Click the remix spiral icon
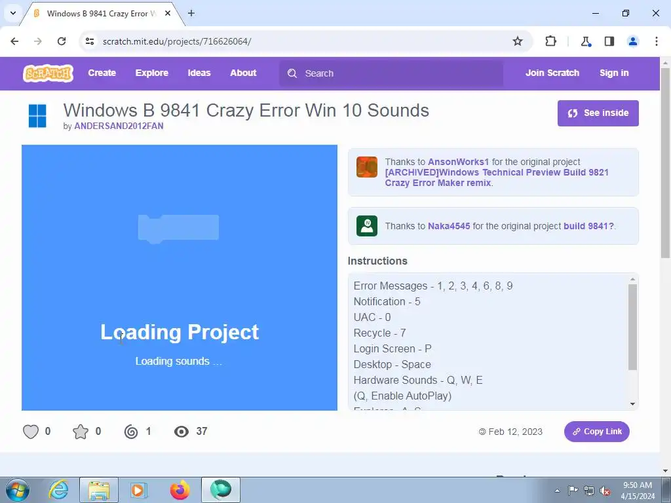Viewport: 671px width, 503px height. [x=131, y=432]
